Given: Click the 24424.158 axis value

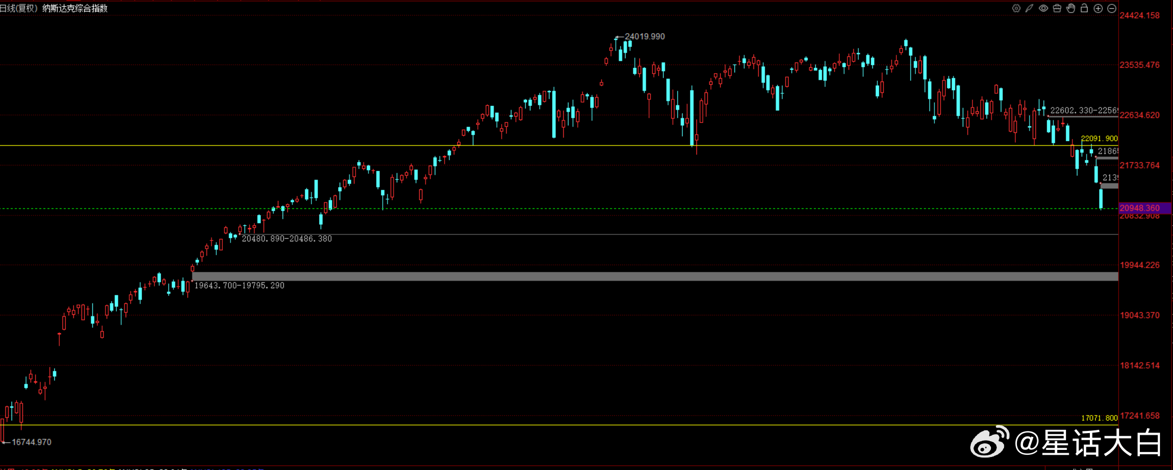Looking at the screenshot, I should tap(1139, 15).
